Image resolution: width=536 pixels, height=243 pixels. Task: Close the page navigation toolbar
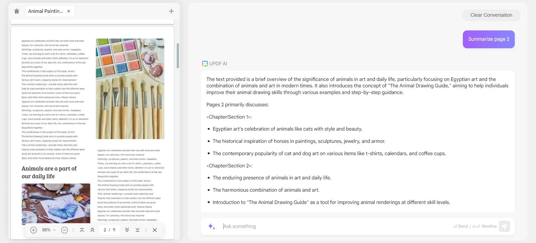pyautogui.click(x=155, y=230)
